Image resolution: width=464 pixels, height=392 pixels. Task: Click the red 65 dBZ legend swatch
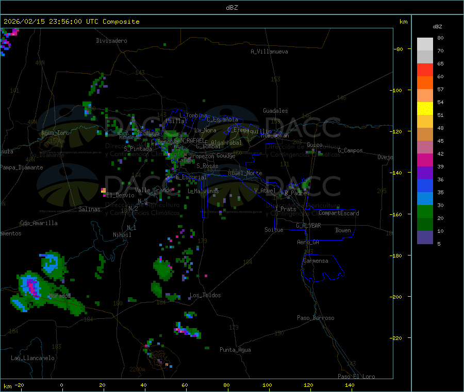425,70
